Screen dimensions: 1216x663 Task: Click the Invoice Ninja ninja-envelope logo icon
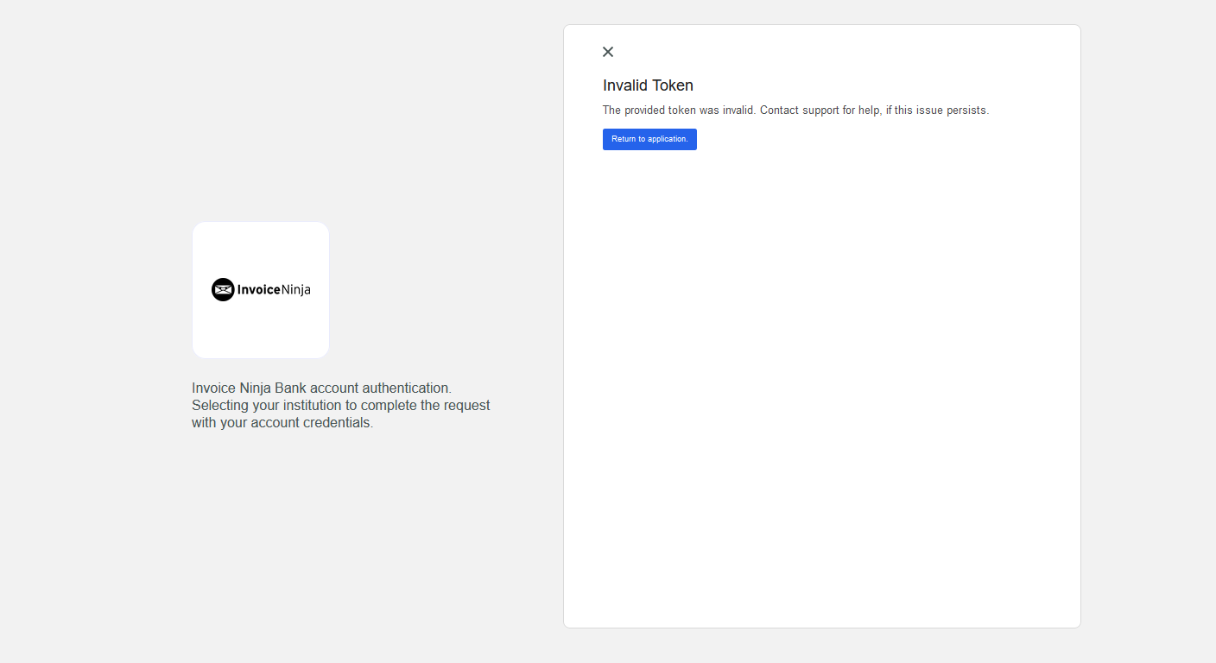[x=223, y=289]
